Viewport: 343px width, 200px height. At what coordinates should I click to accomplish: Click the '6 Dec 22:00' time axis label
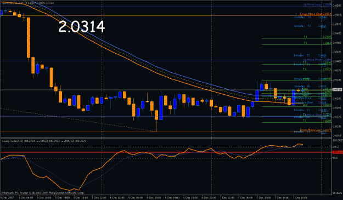pyautogui.click(x=209, y=198)
